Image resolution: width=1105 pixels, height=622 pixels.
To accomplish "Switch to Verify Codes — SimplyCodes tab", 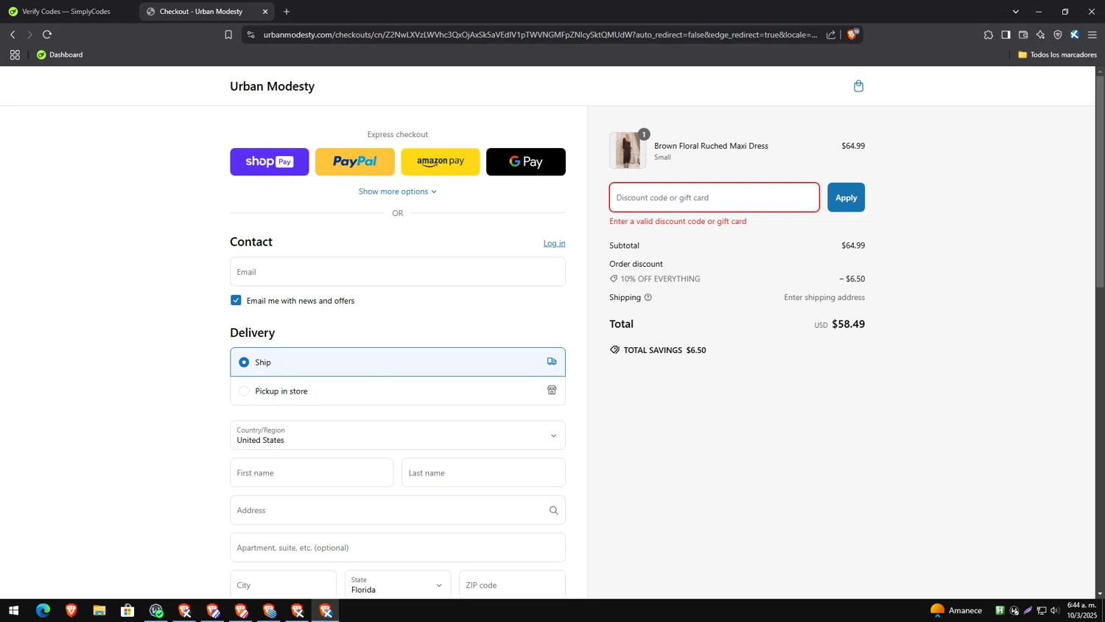I will [x=68, y=12].
